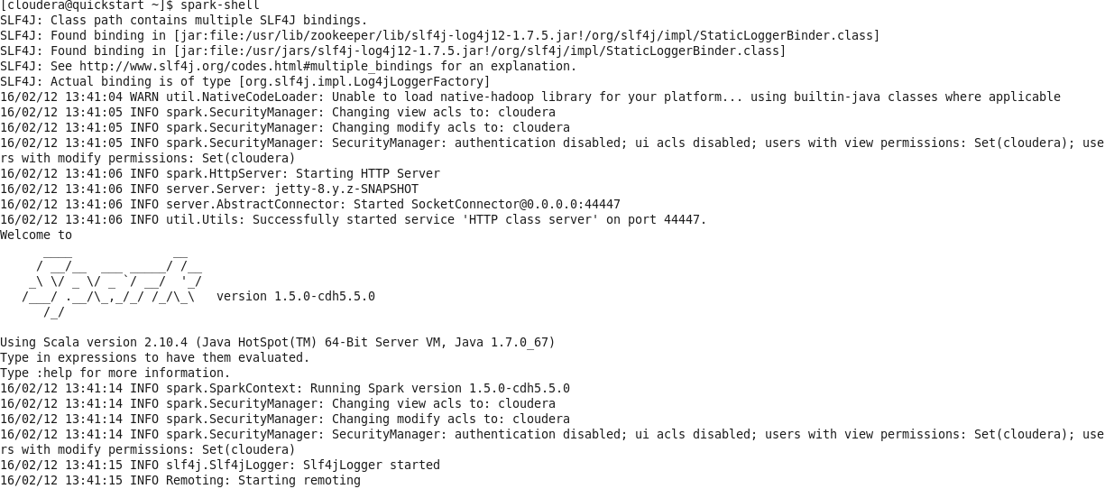
Task: Click the /usr/jars slf4j-log4j12 jar path
Action: click(480, 51)
